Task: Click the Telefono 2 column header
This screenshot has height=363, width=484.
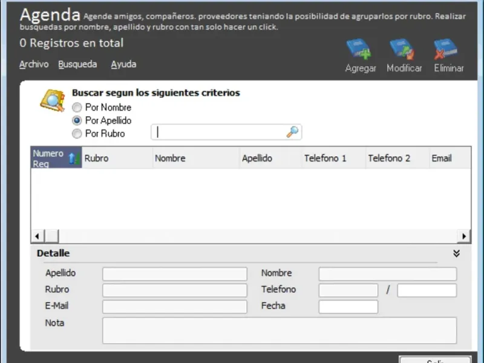Action: pyautogui.click(x=397, y=158)
